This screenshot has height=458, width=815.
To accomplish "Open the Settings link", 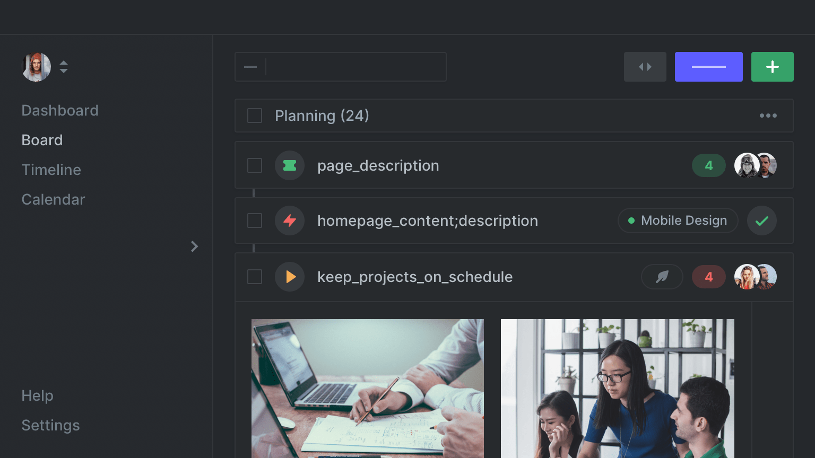I will pos(50,425).
